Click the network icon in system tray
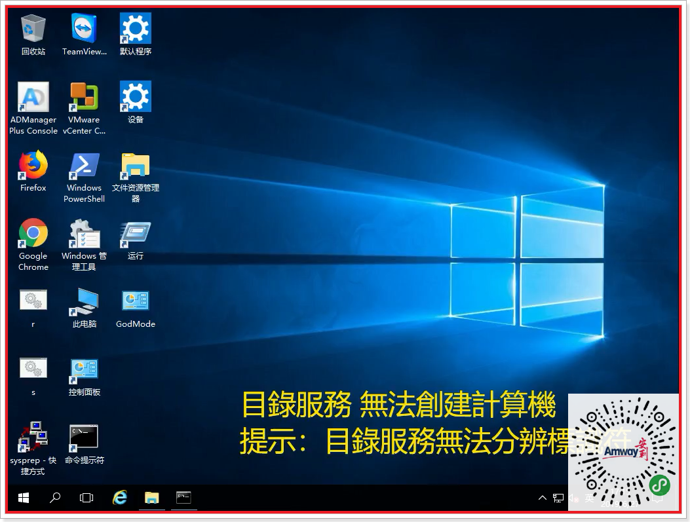 point(558,498)
